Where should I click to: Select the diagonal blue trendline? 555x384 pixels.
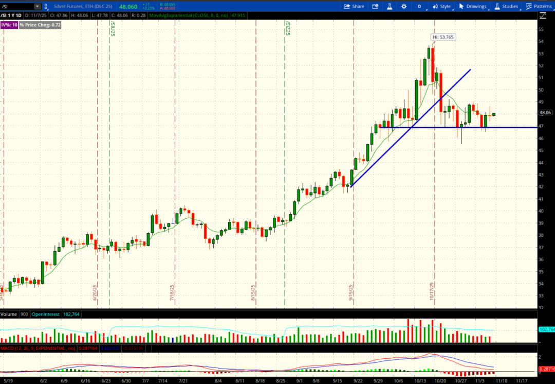tap(411, 128)
